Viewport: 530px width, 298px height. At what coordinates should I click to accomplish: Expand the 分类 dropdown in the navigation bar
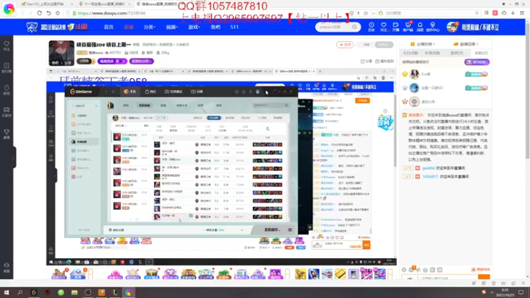(150, 27)
